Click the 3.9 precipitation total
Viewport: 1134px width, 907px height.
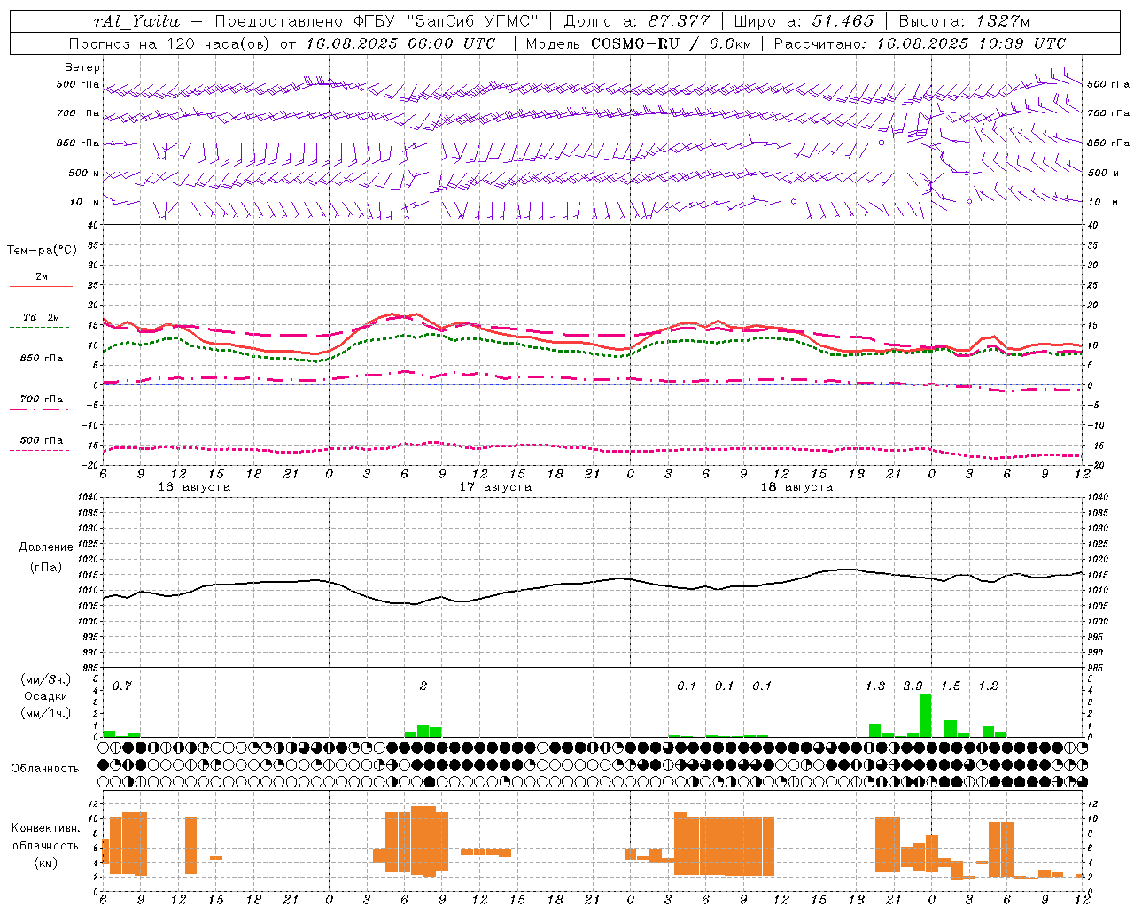tap(913, 686)
